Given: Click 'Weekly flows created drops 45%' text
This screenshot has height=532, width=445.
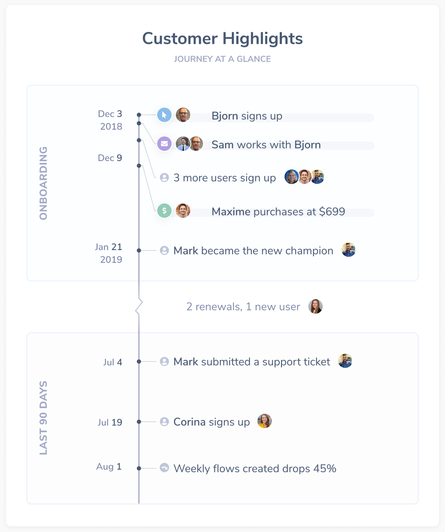Looking at the screenshot, I should pyautogui.click(x=255, y=468).
